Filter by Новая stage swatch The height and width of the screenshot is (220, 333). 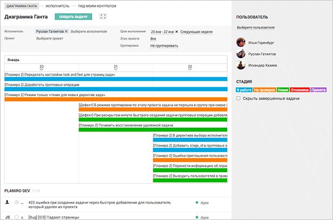coord(283,90)
